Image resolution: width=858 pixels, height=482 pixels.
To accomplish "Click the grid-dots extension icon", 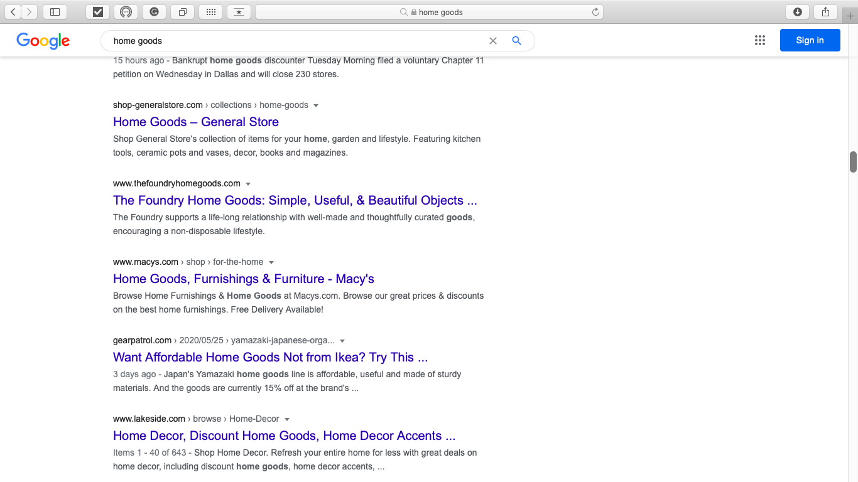I will (210, 11).
